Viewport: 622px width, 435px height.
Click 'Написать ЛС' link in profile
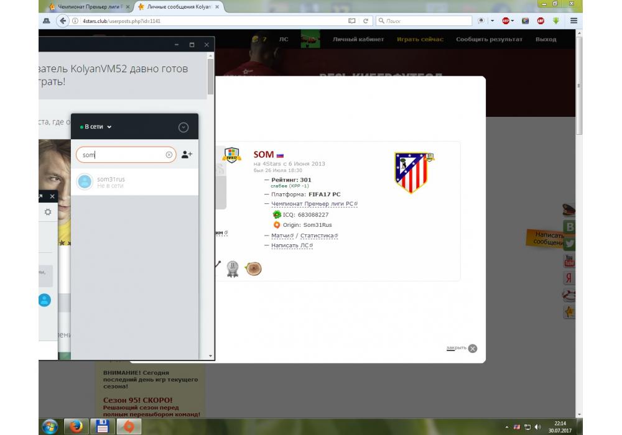tap(292, 245)
